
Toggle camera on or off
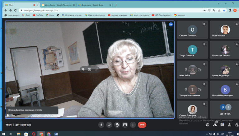tap(109, 125)
